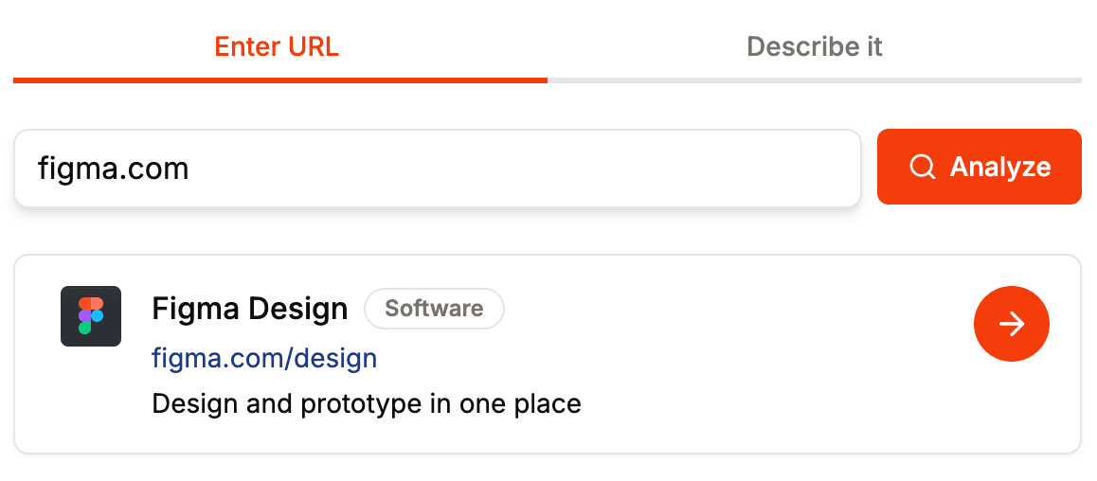Click the Figma logo icon
The width and height of the screenshot is (1097, 481).
click(90, 315)
